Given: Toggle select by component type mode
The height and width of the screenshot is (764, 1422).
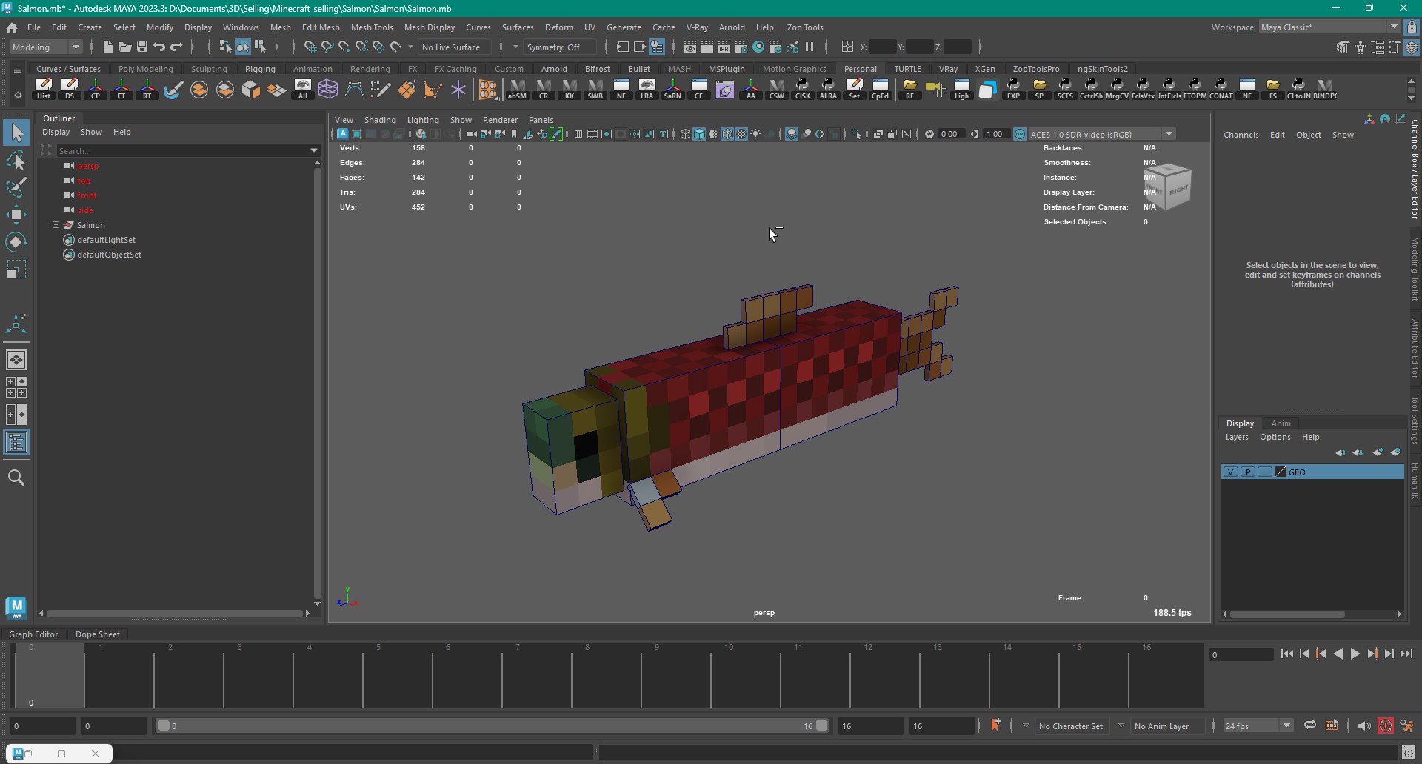Looking at the screenshot, I should [x=260, y=47].
